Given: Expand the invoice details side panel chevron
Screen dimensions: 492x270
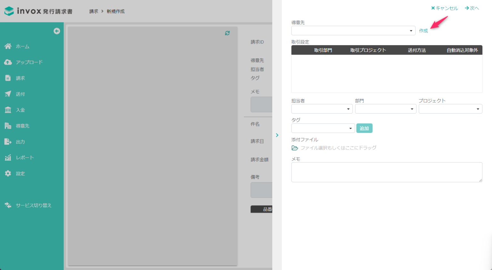Looking at the screenshot, I should [277, 135].
